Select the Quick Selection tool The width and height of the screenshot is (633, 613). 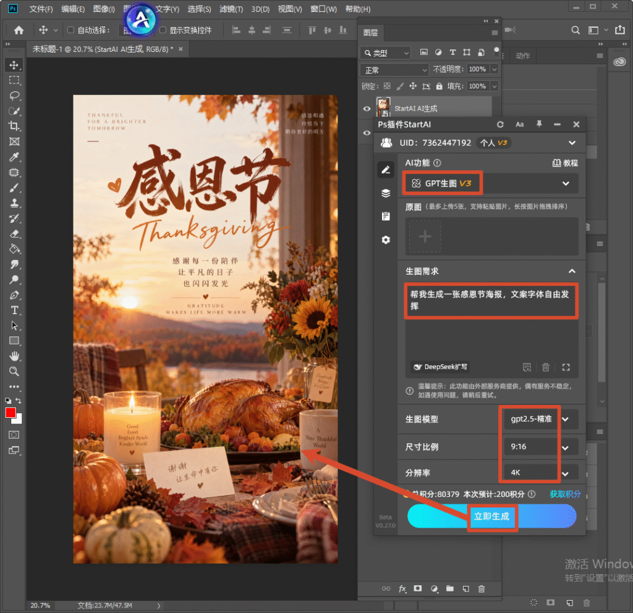pos(14,111)
